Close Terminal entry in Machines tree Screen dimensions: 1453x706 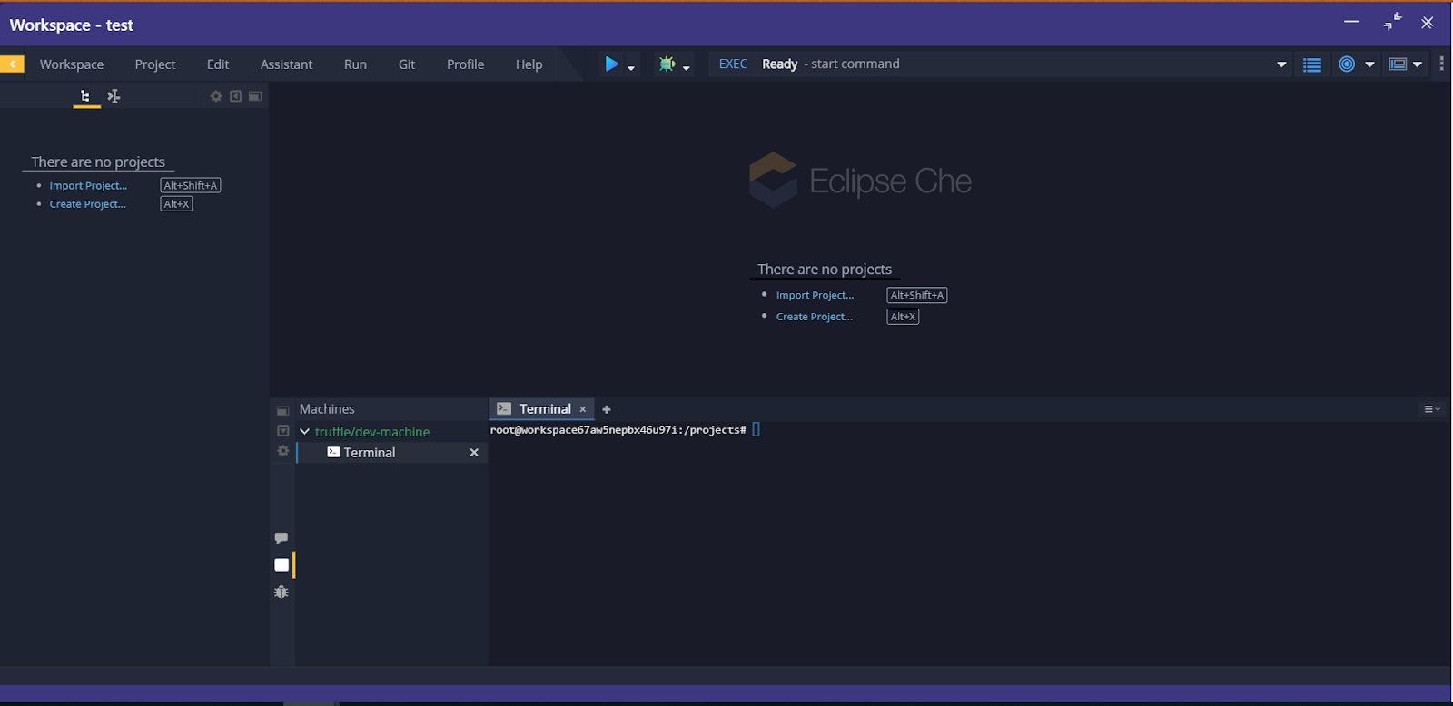point(474,452)
